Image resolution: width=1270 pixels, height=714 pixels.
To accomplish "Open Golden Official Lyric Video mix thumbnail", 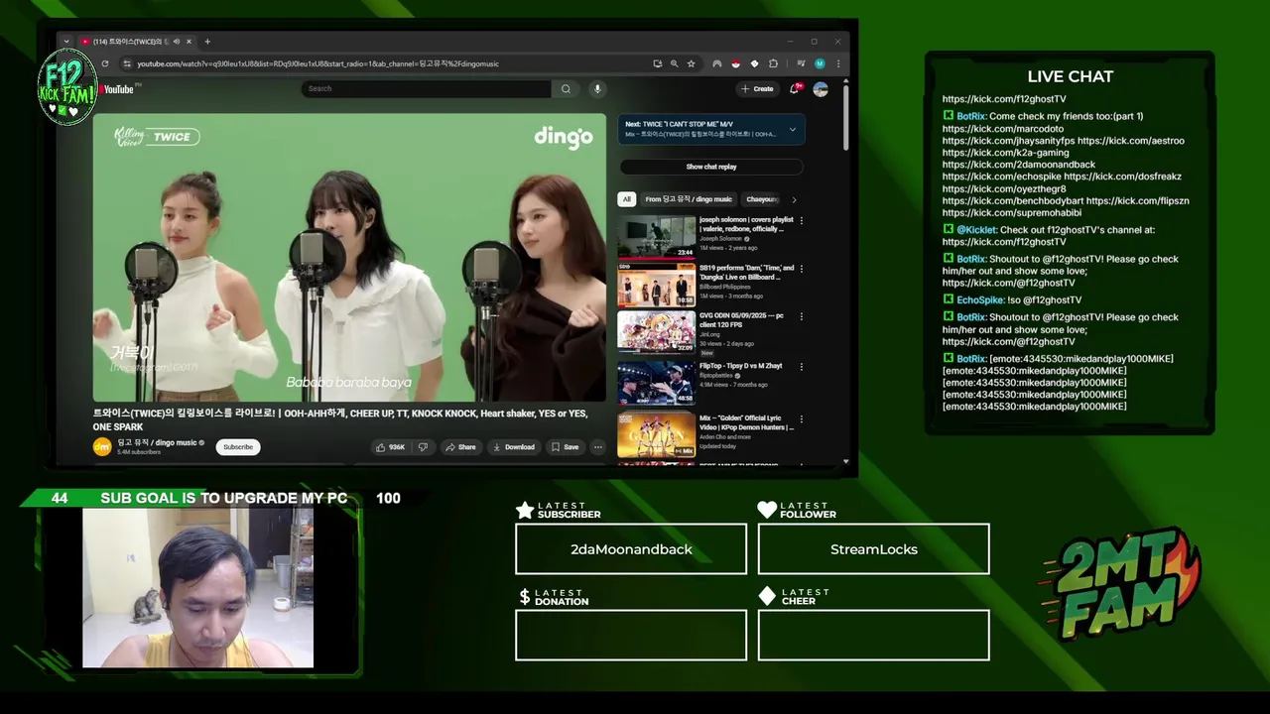I will (657, 435).
